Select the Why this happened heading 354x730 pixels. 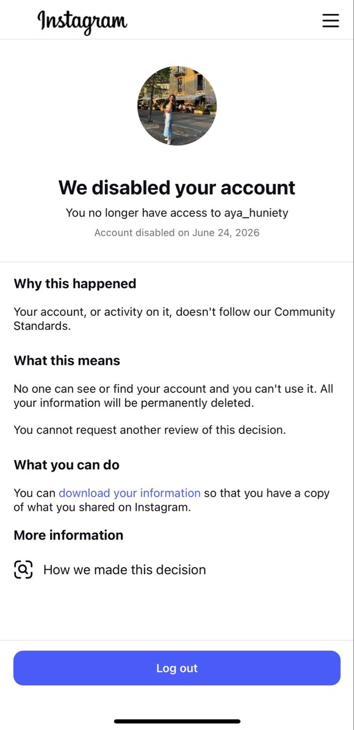tap(75, 283)
